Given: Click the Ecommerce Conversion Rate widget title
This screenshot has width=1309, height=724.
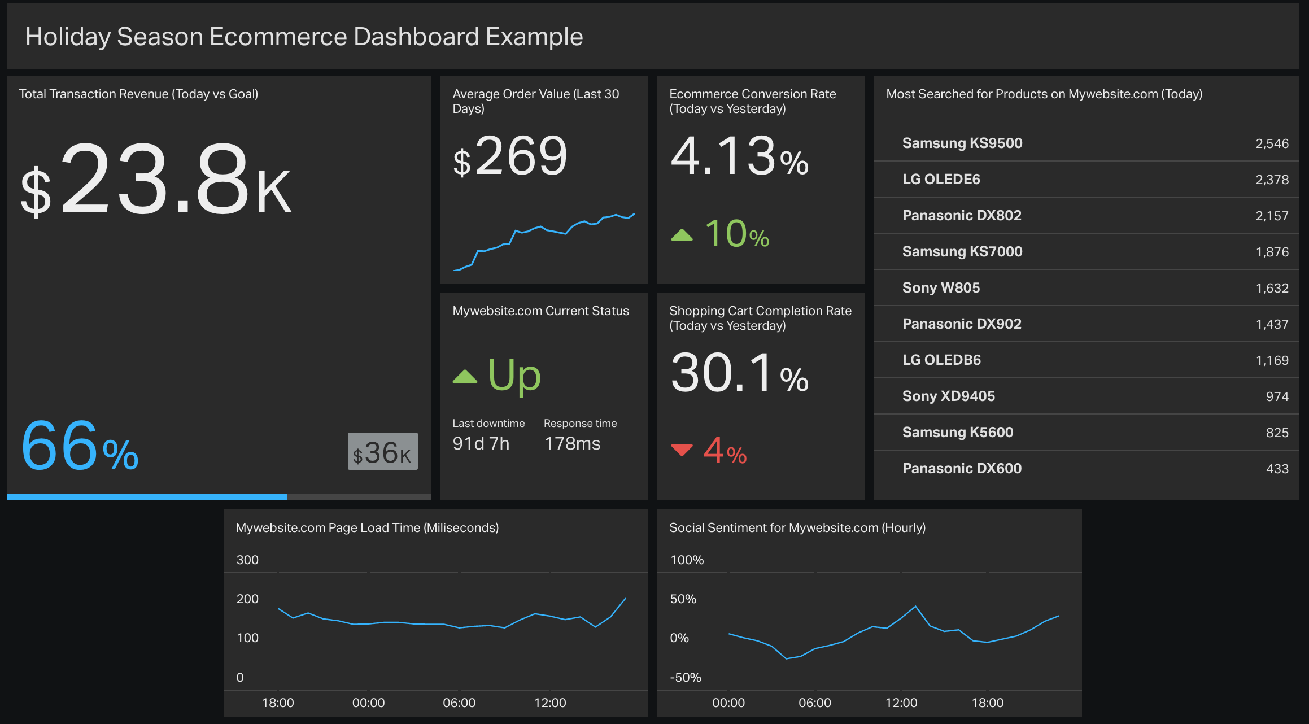Looking at the screenshot, I should pyautogui.click(x=753, y=102).
